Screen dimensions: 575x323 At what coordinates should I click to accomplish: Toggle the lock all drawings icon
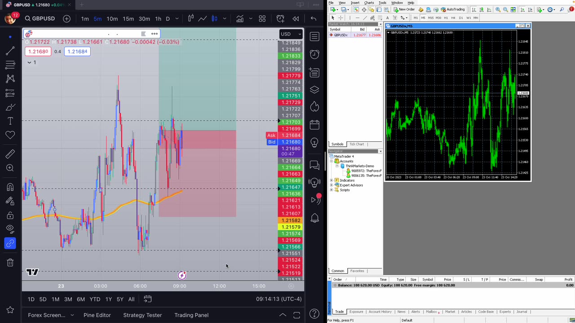10,215
